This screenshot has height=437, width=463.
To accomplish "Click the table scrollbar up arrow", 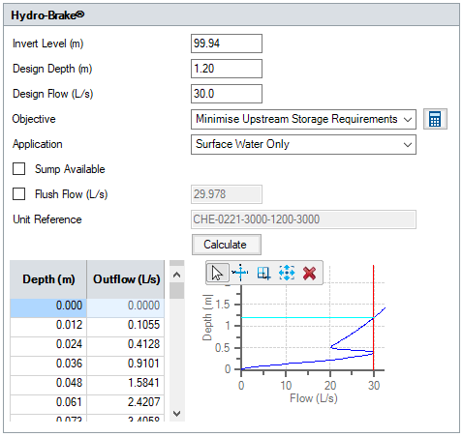I will [x=176, y=275].
